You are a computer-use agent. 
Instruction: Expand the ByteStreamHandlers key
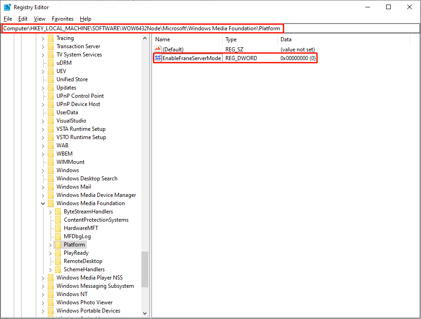[50, 212]
